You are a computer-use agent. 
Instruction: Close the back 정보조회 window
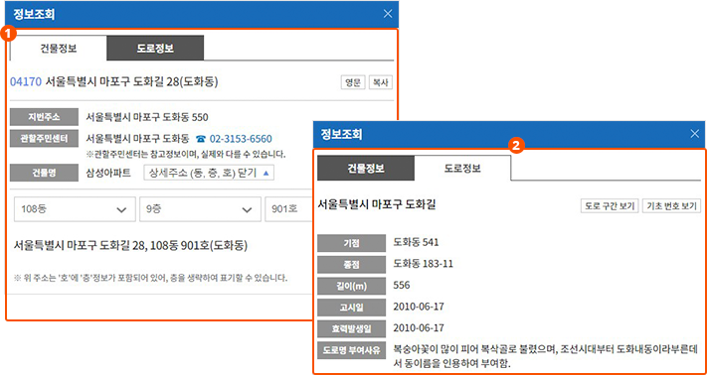click(388, 14)
